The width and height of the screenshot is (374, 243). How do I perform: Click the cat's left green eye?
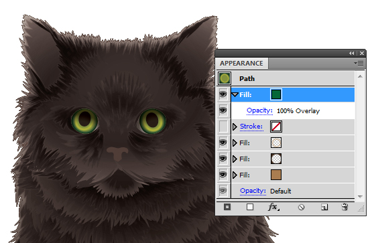coord(84,120)
